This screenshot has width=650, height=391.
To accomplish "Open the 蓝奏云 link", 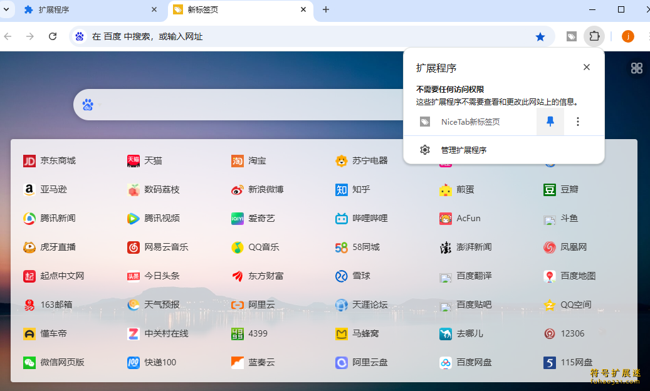I will point(261,362).
